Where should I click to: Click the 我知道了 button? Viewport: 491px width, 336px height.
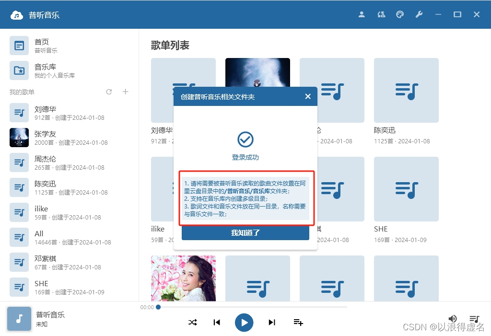point(245,232)
